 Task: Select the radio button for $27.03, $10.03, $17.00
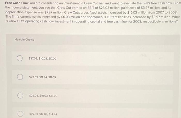(x=20, y=58)
